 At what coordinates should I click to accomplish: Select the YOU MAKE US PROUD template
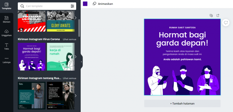click(x=32, y=21)
